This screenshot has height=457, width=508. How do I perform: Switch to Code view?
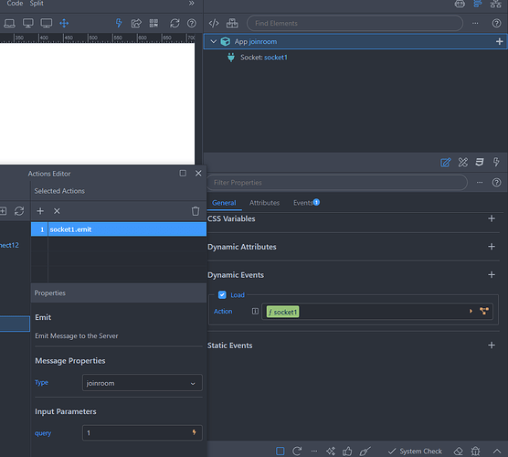pos(15,4)
